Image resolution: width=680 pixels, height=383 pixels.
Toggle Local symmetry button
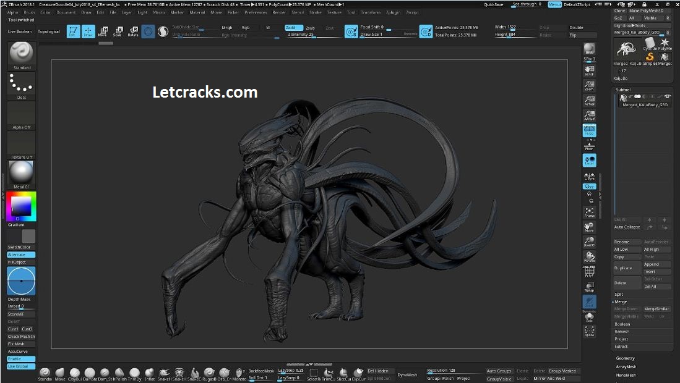tap(589, 160)
